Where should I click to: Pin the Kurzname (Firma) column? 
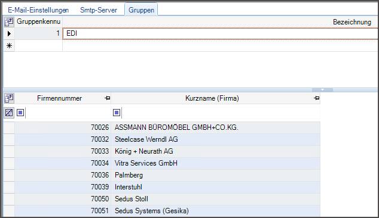316,98
